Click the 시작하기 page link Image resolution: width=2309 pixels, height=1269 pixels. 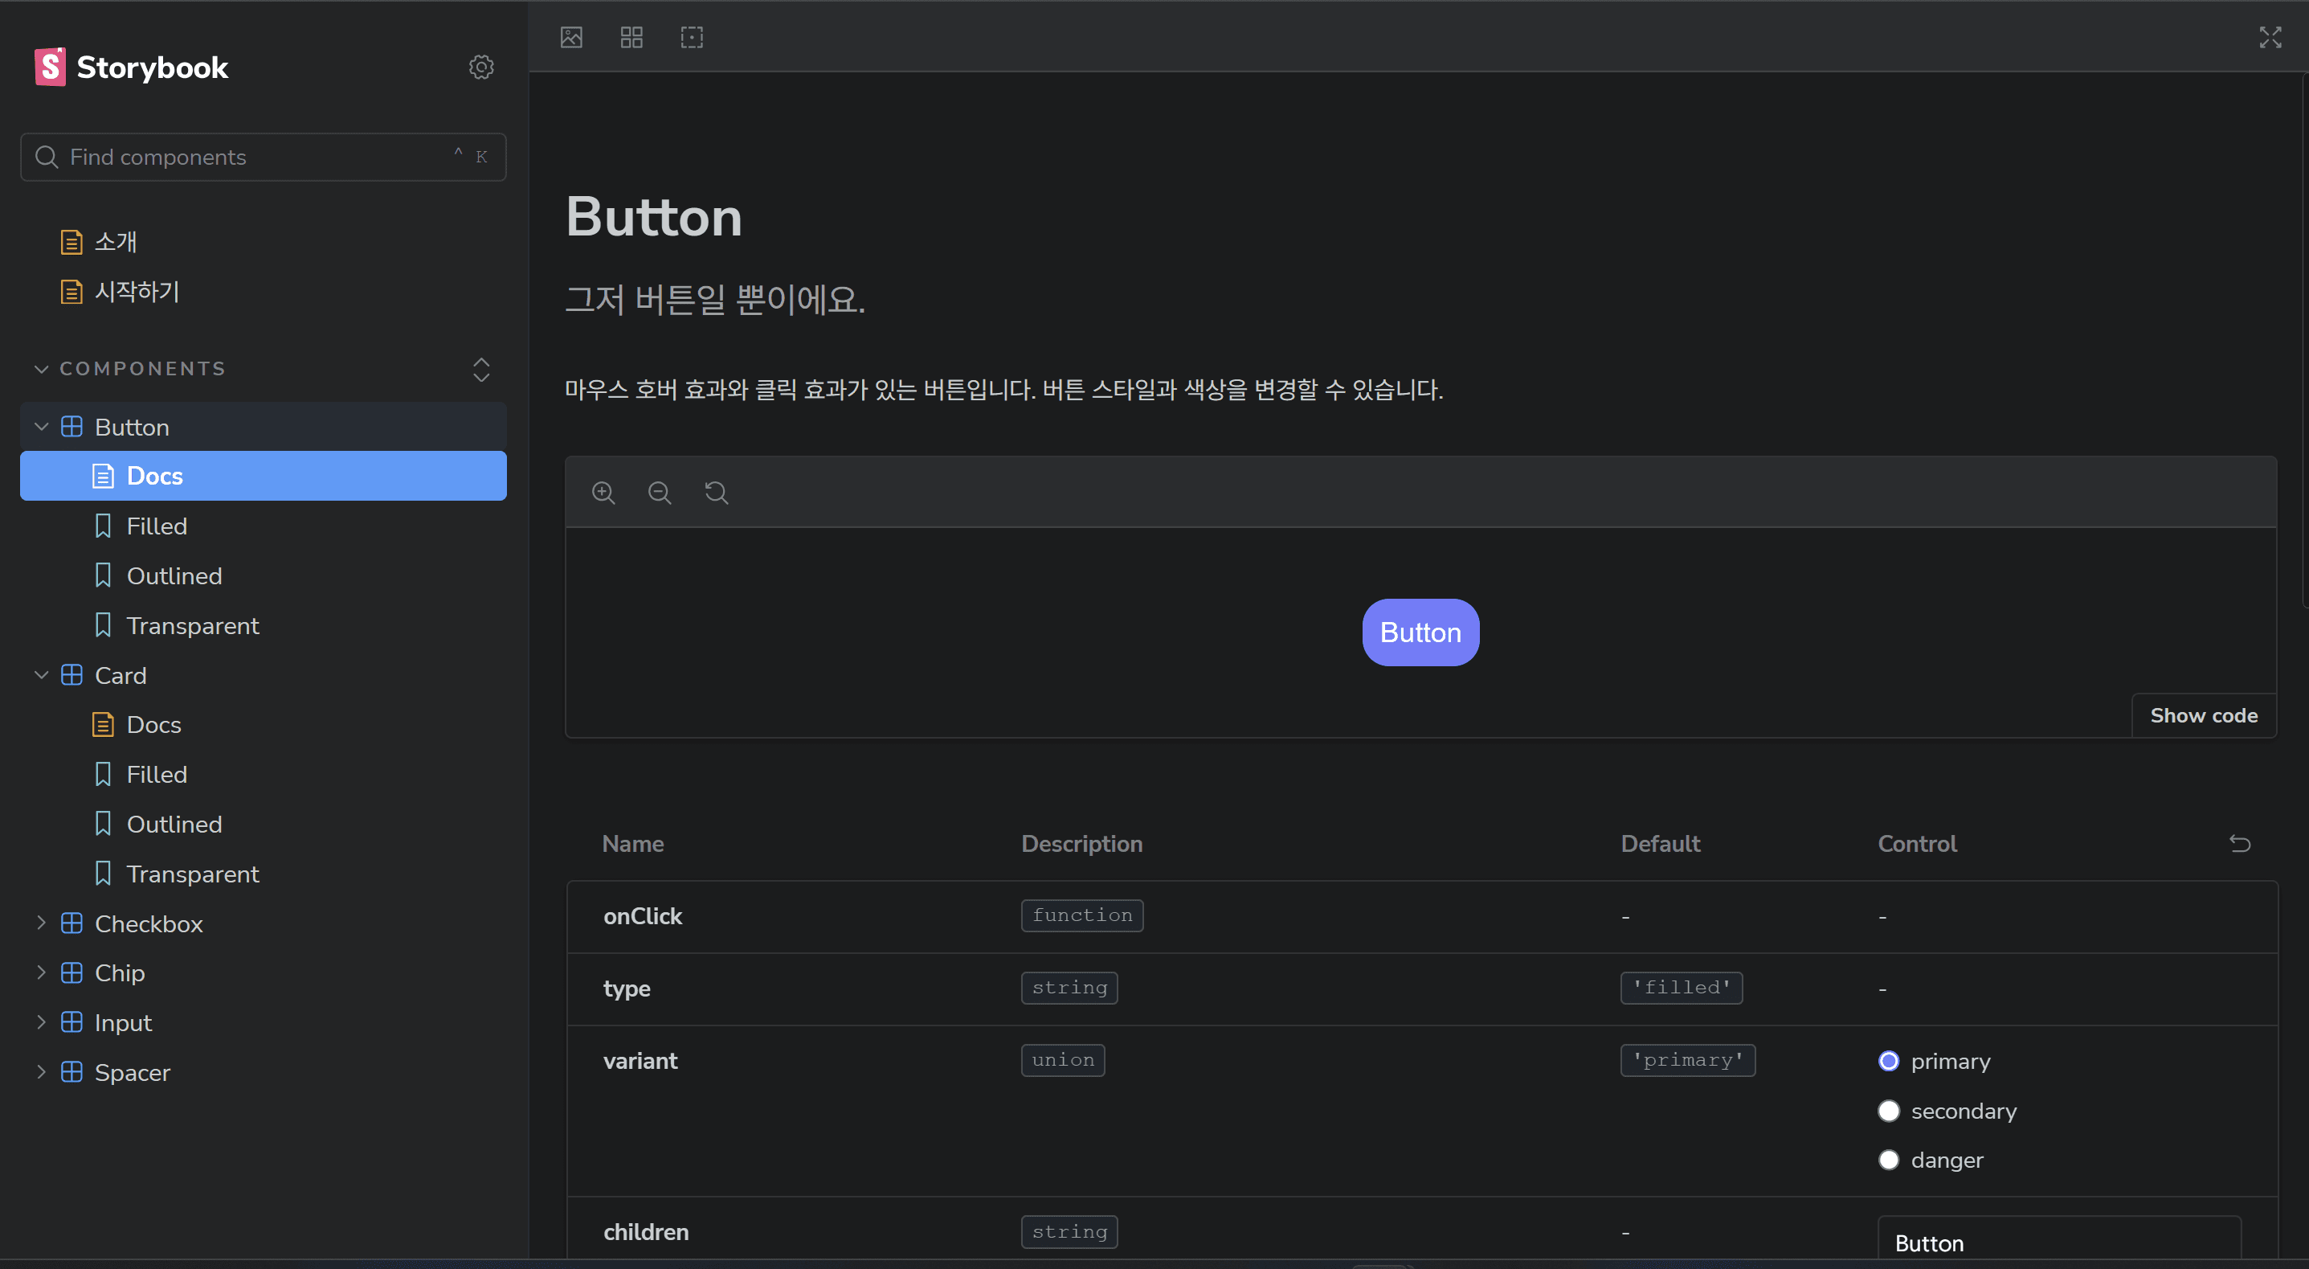(137, 289)
